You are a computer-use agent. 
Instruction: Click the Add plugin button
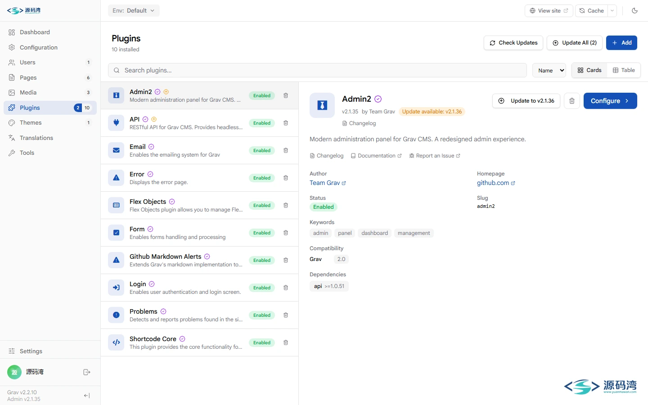[621, 43]
